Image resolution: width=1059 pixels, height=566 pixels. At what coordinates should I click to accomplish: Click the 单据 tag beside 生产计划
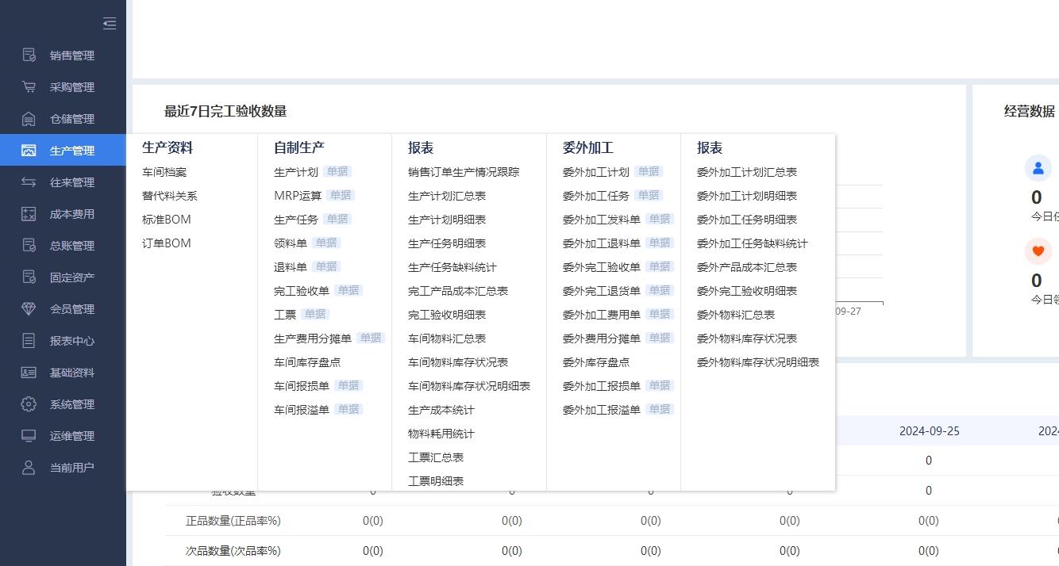tap(337, 171)
